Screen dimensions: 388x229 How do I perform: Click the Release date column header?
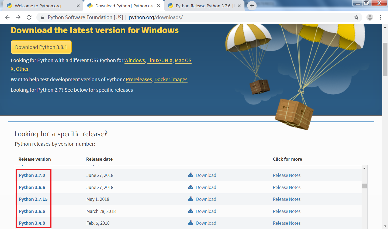pos(99,159)
